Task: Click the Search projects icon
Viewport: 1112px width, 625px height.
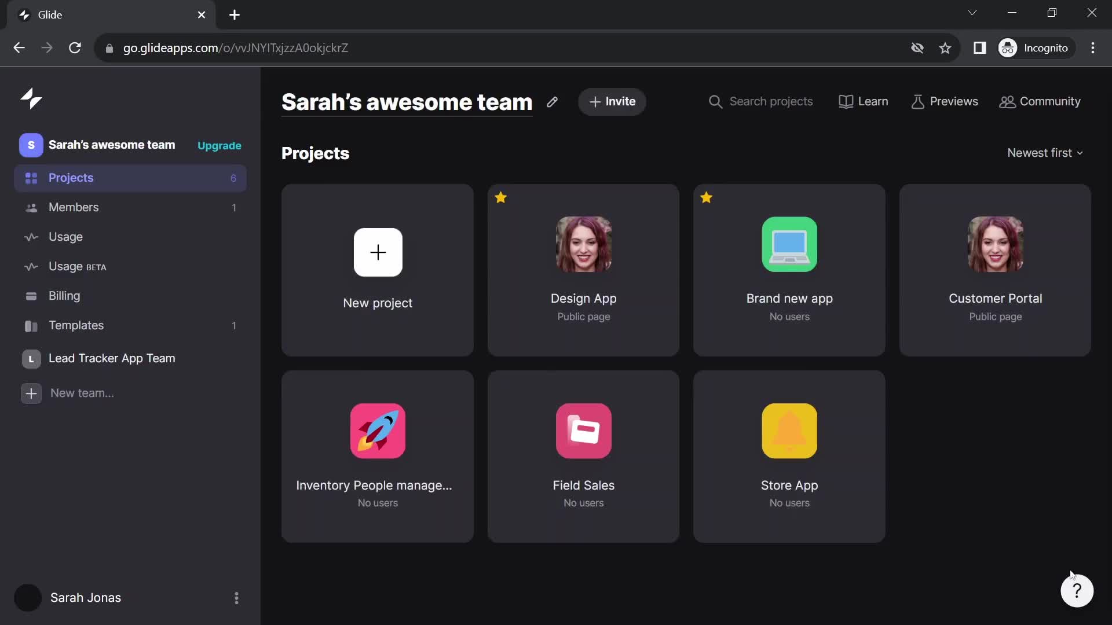Action: point(716,101)
